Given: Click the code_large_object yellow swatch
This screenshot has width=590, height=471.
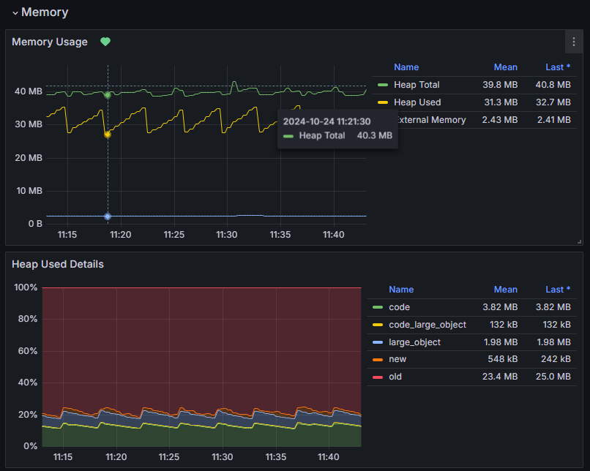Looking at the screenshot, I should click(378, 325).
